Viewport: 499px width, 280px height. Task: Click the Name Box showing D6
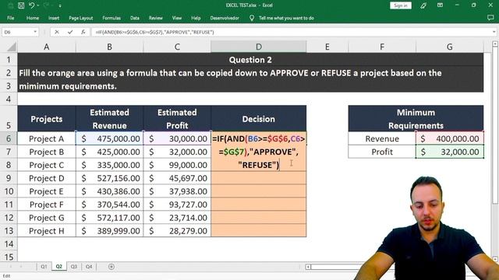click(x=17, y=32)
